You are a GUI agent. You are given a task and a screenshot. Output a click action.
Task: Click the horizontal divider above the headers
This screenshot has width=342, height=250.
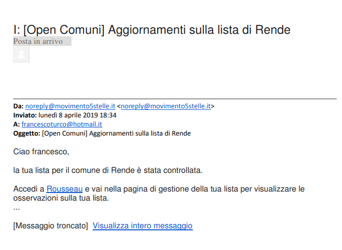click(175, 99)
